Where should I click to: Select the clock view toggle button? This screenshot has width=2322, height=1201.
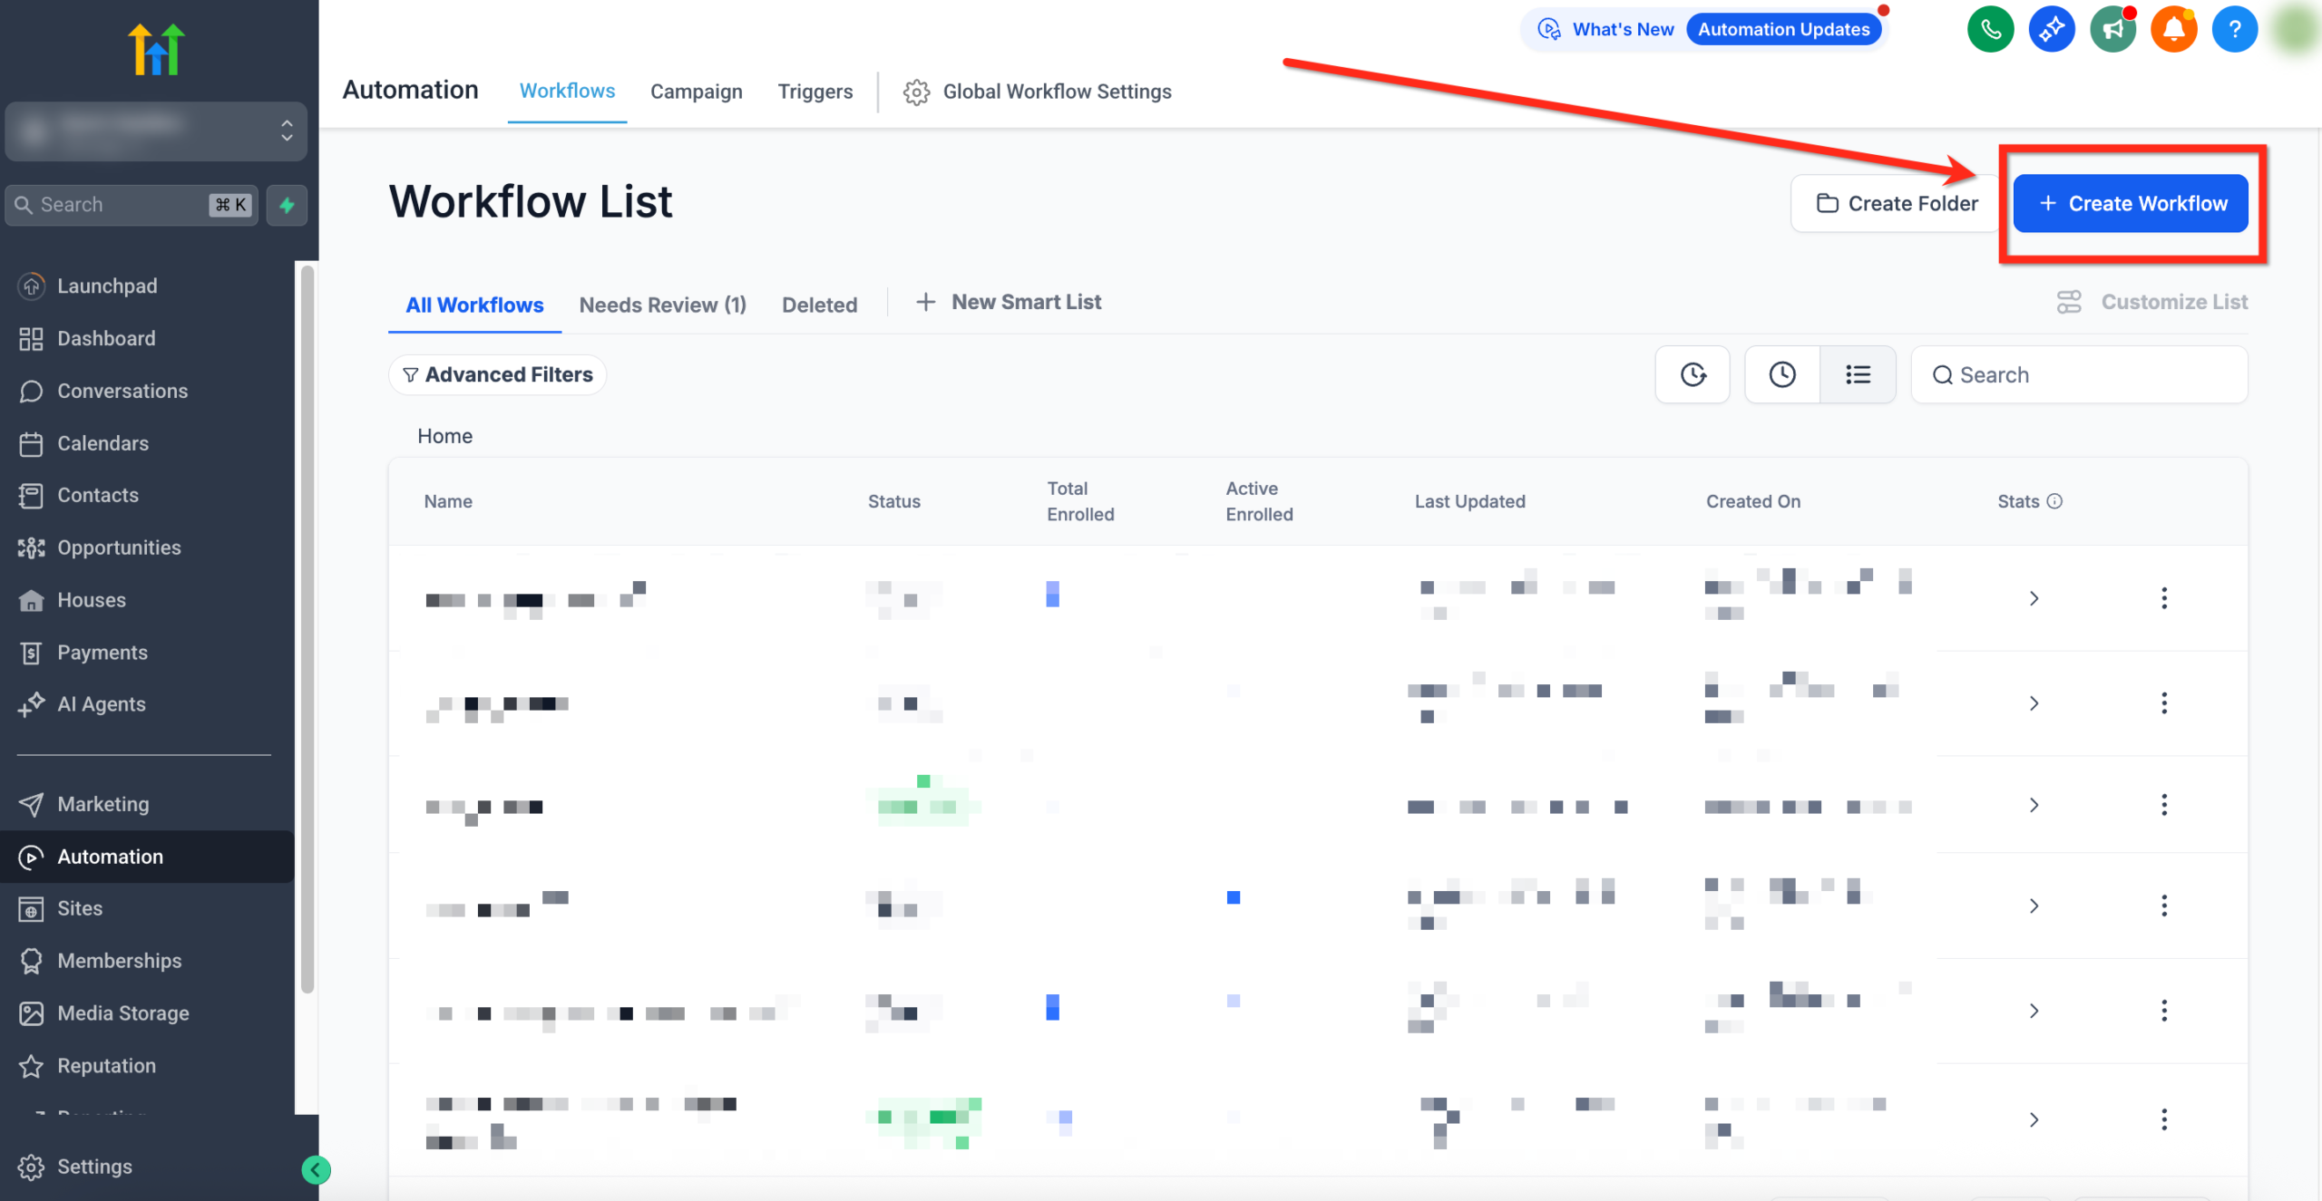[1781, 373]
